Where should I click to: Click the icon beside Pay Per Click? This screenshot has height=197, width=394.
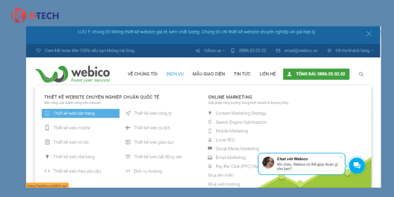210,166
